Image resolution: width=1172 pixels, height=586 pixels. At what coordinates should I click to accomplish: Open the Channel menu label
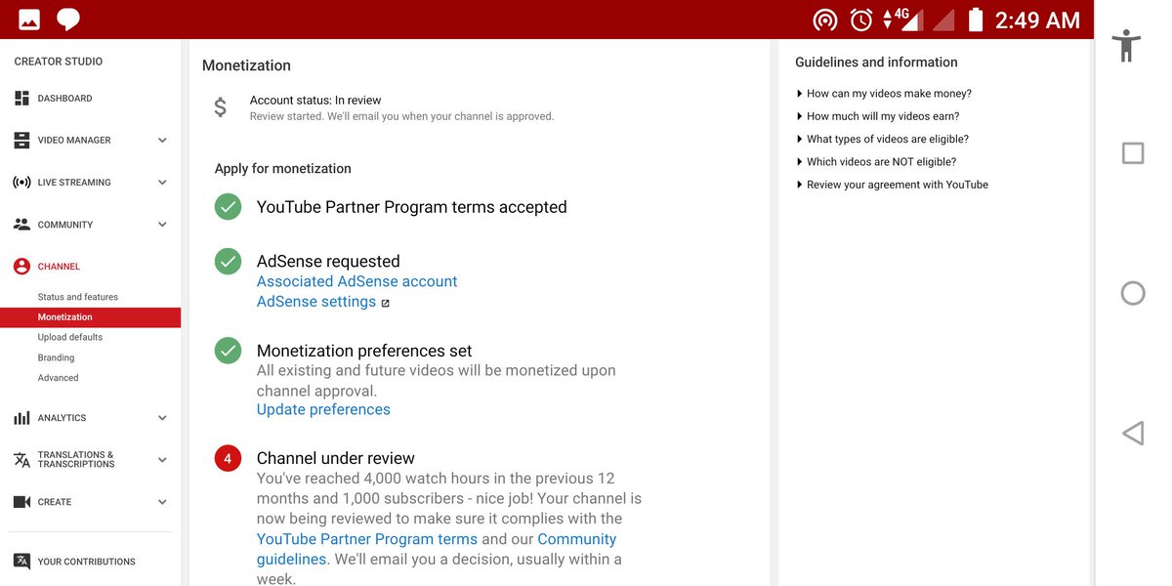tap(59, 267)
